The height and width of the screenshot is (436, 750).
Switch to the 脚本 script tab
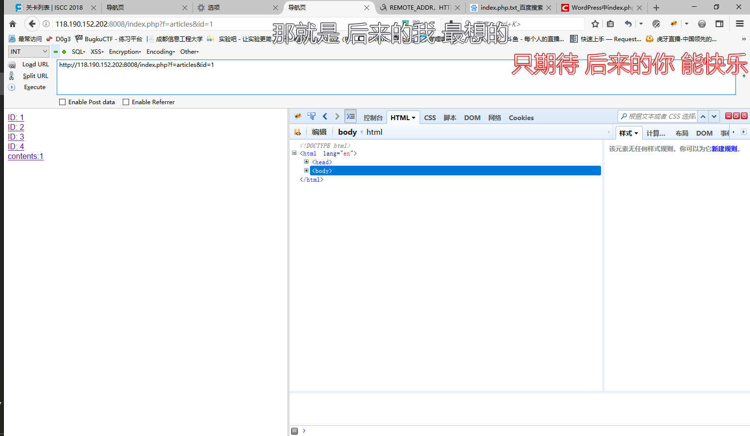pos(450,118)
